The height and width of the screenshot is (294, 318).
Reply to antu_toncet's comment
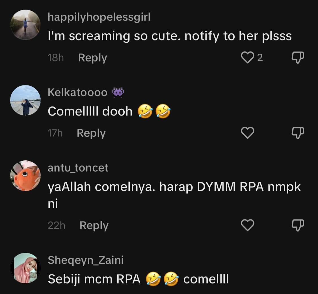(94, 226)
